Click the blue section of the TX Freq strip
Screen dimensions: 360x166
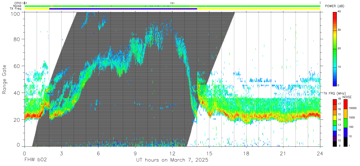123,9
